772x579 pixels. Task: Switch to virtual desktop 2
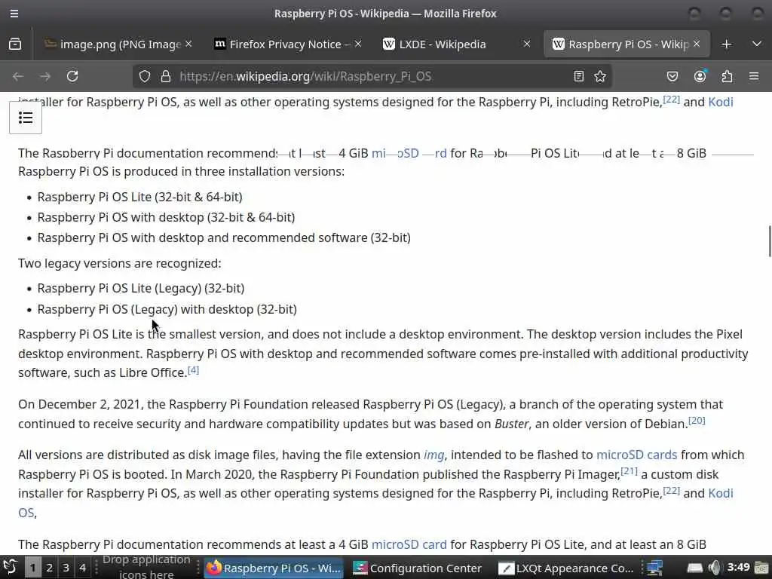click(x=49, y=568)
